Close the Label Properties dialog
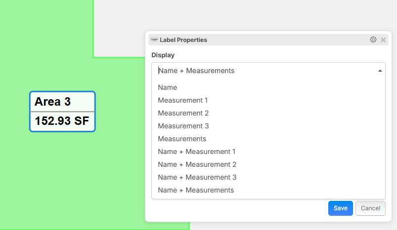397x230 pixels. pos(383,39)
